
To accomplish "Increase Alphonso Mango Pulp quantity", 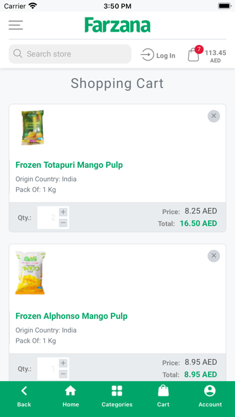I will coord(63,363).
